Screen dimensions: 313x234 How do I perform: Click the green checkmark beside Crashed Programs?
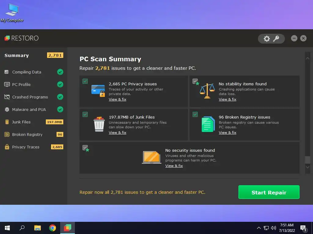click(60, 97)
